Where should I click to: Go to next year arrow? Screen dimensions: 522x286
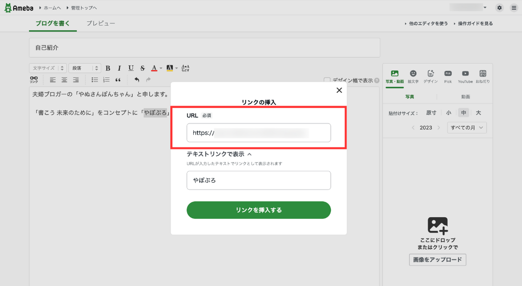pos(438,127)
